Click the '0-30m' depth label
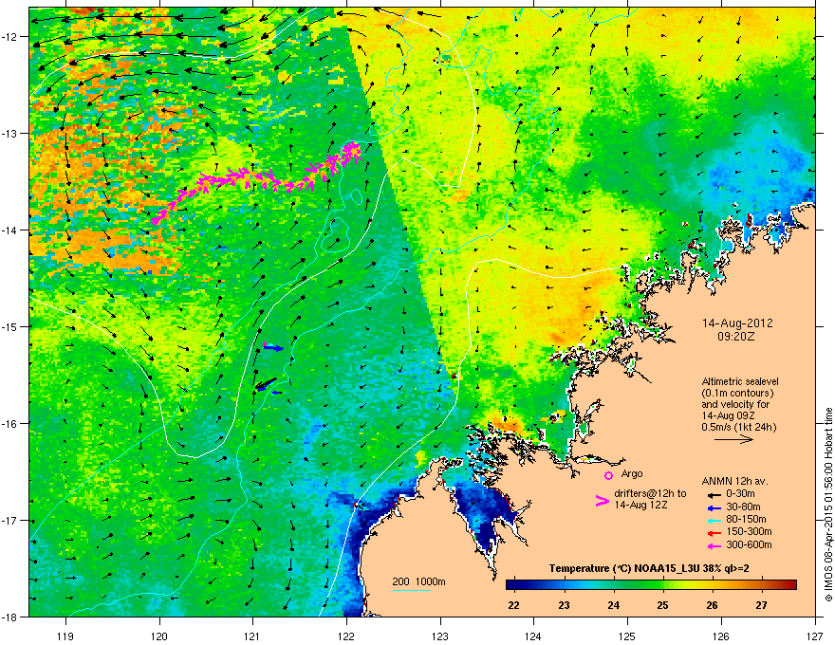Image resolution: width=835 pixels, height=645 pixels. [740, 494]
